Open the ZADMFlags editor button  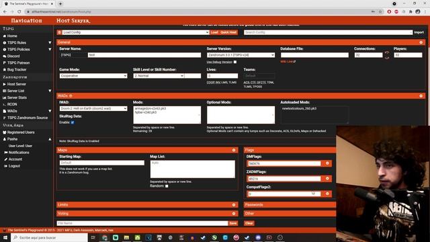click(x=327, y=179)
